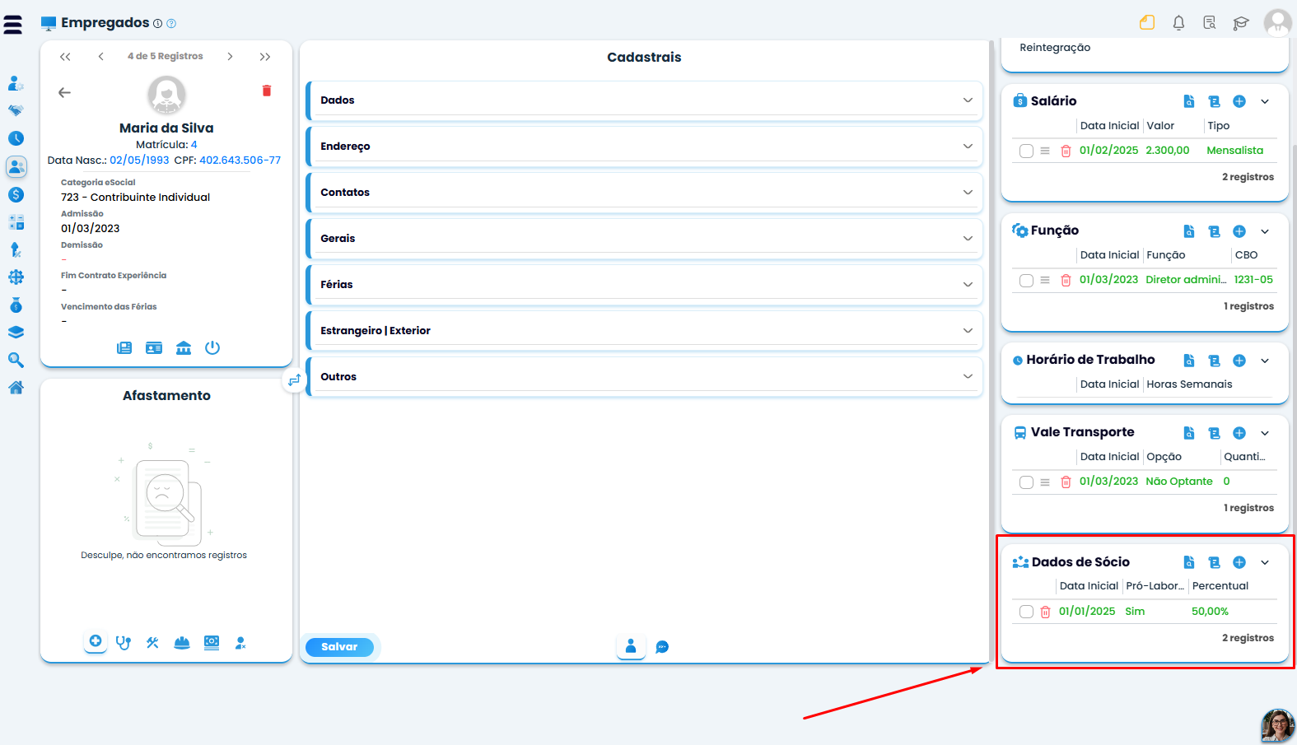1297x745 pixels.
Task: Open the stethoscope icon in Afastamento panel
Action: coord(124,643)
